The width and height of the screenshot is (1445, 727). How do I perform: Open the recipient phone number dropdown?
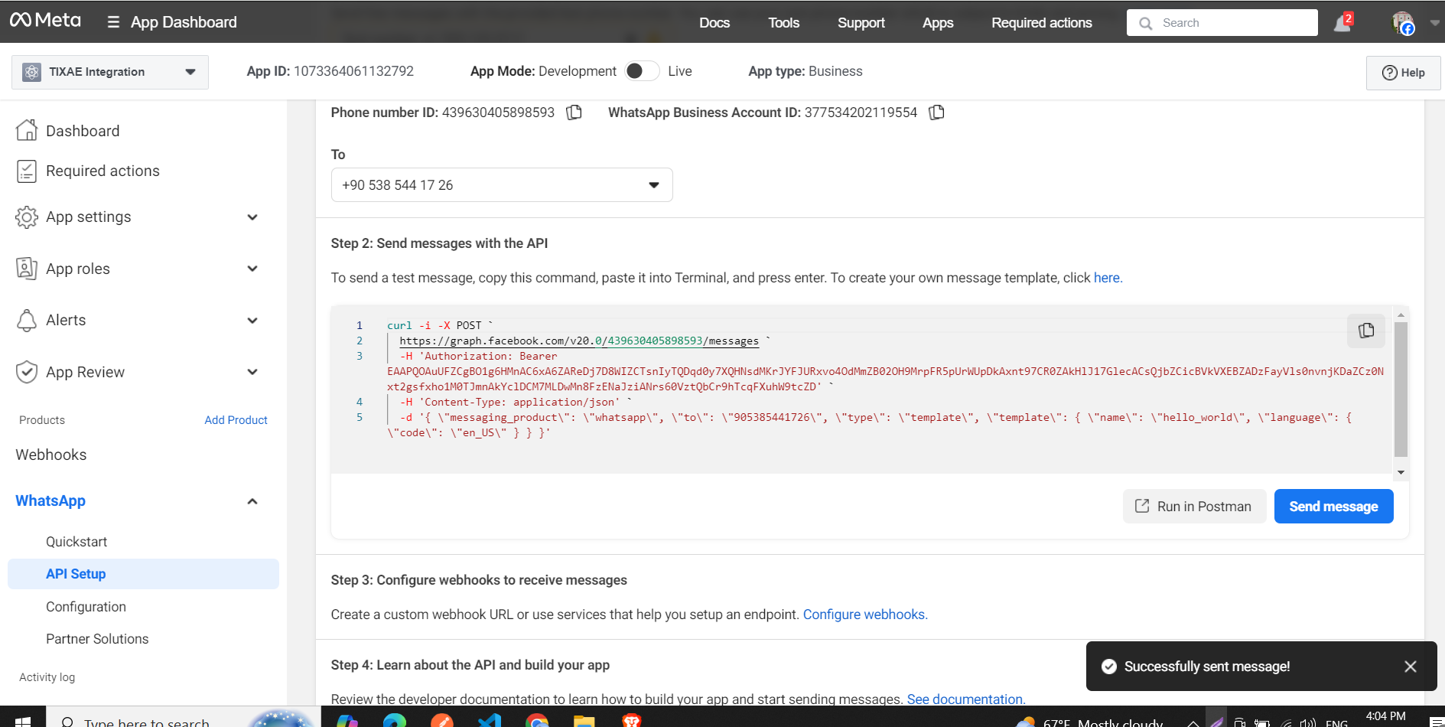click(653, 184)
